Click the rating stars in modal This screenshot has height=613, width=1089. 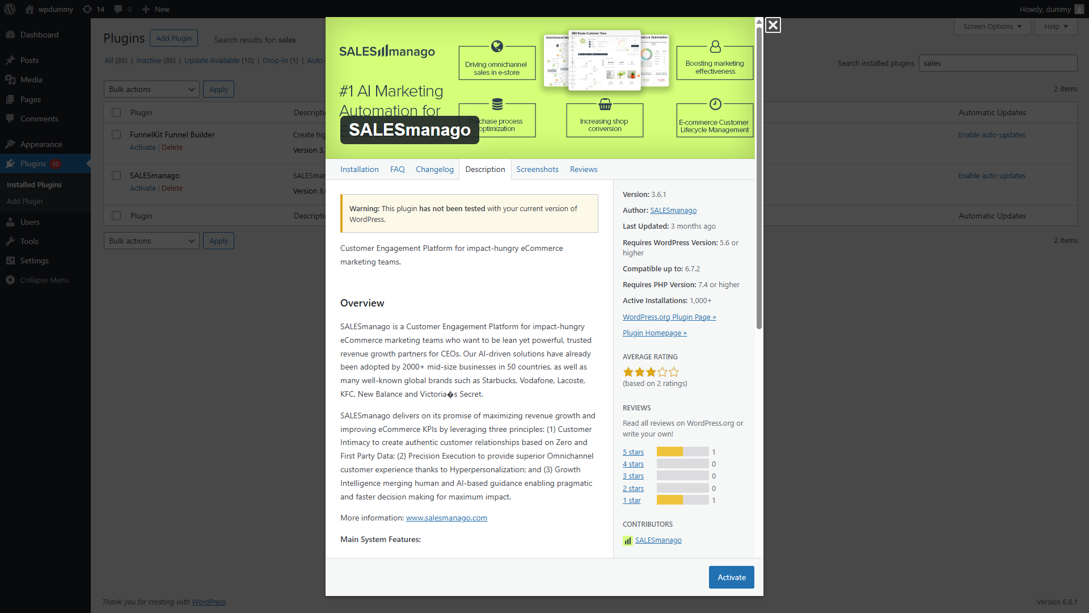651,372
